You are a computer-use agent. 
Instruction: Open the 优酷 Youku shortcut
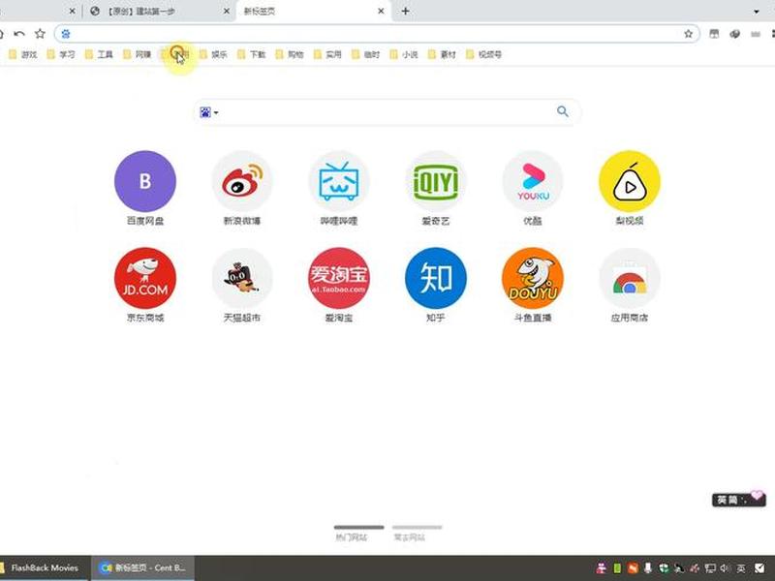pos(532,188)
